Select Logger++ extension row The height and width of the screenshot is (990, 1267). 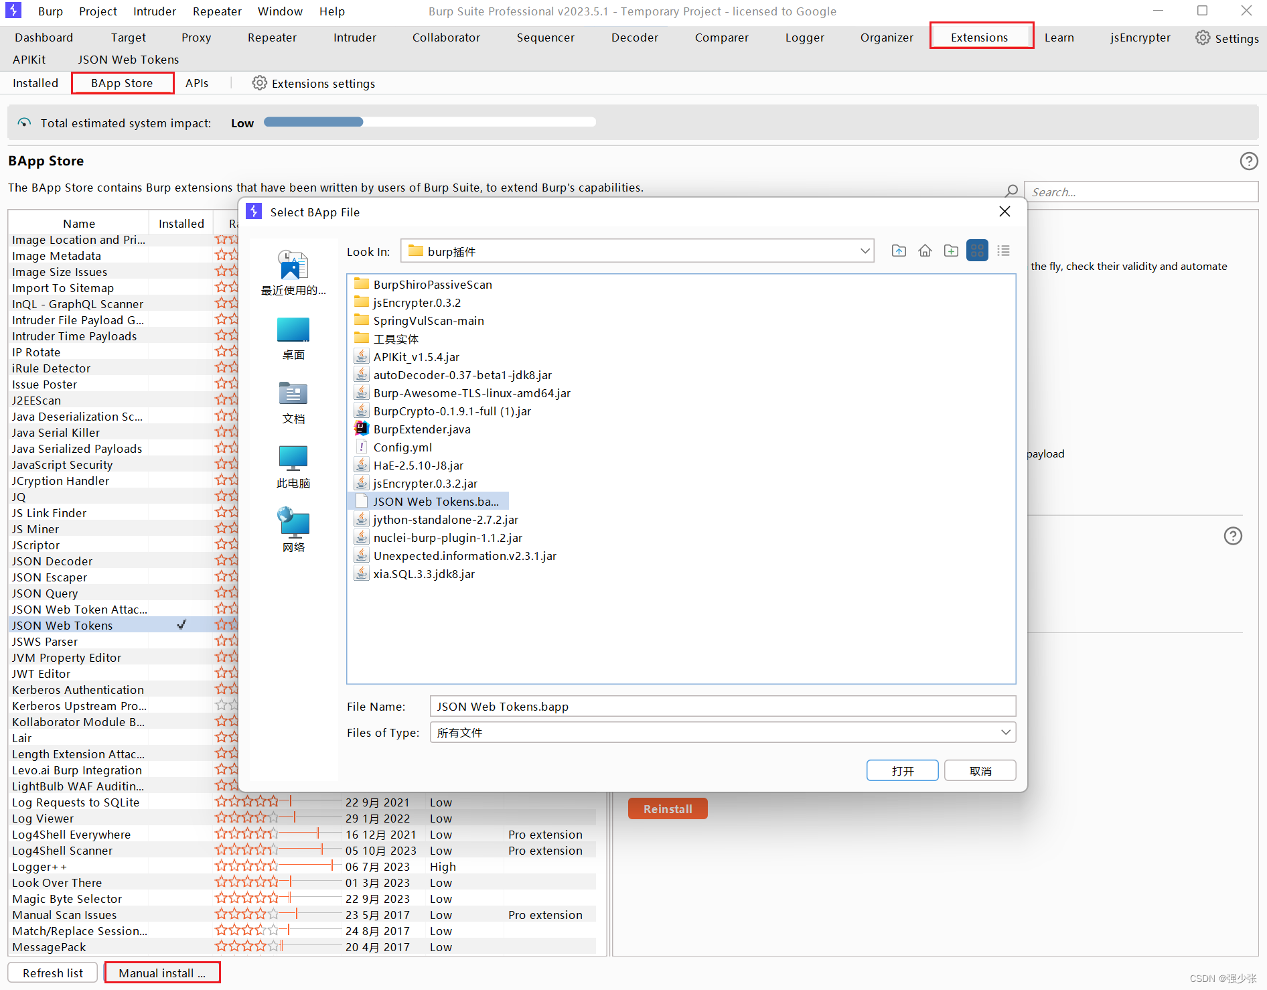pos(302,866)
